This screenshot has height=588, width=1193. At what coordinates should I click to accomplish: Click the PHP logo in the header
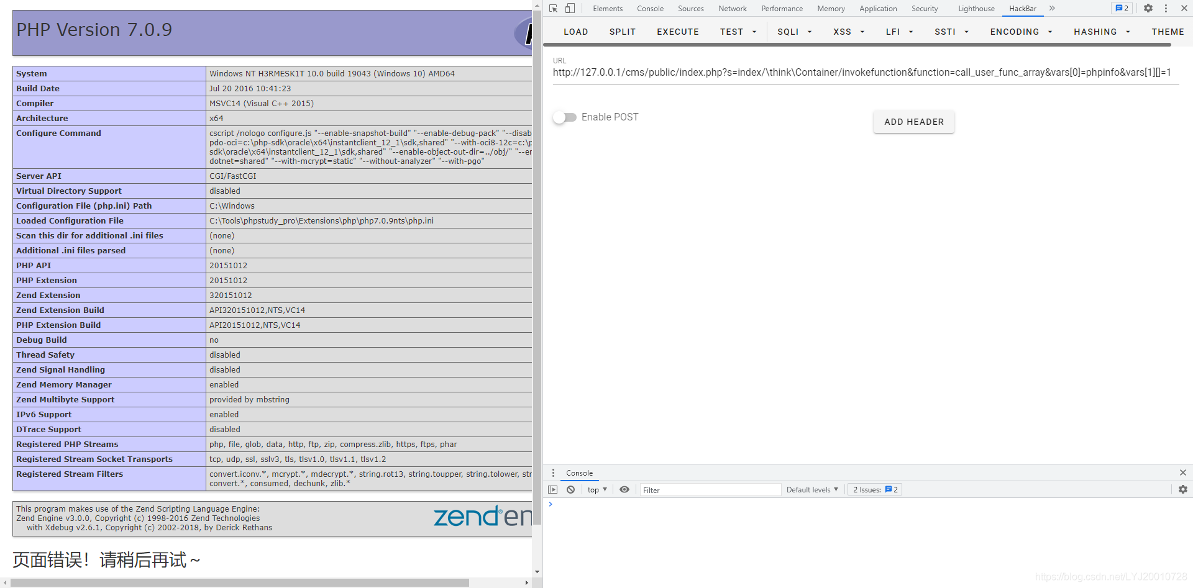(x=523, y=33)
